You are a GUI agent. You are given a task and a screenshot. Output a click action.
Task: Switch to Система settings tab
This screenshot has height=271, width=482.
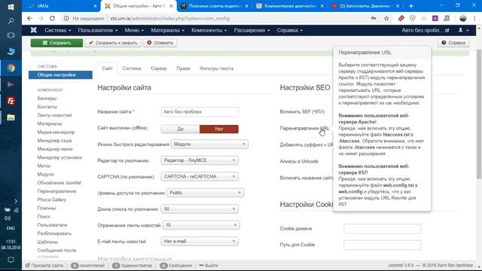pyautogui.click(x=132, y=69)
